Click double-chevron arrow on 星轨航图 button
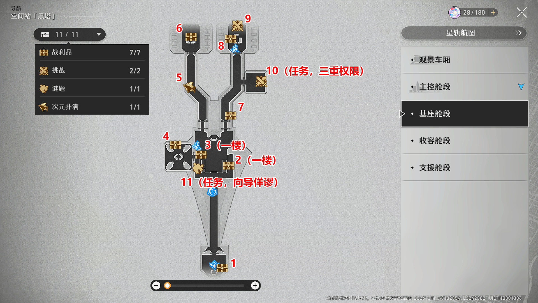Image resolution: width=538 pixels, height=303 pixels. coord(518,33)
